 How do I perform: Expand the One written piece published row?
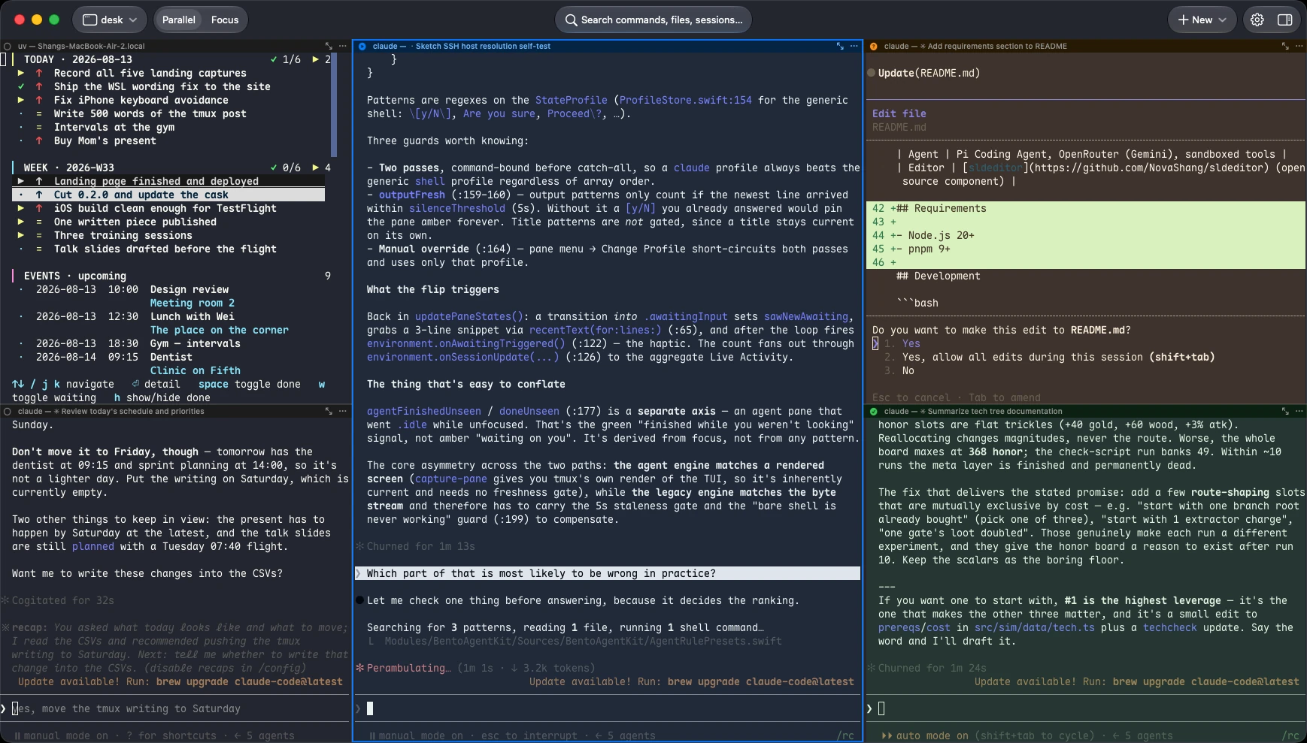pos(21,222)
